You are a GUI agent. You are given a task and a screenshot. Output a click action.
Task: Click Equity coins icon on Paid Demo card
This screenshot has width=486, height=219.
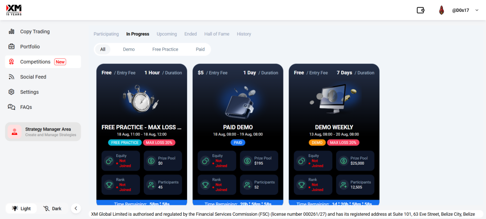point(205,161)
